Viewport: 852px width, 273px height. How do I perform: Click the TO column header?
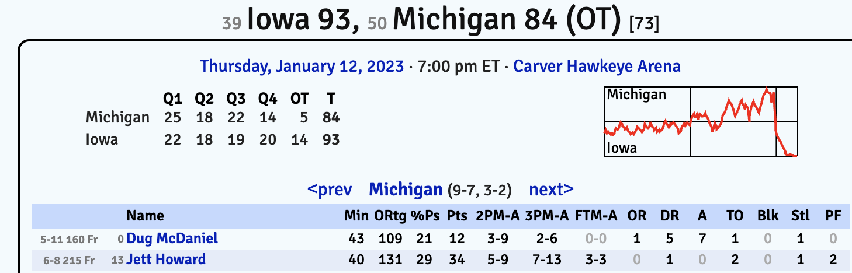[x=735, y=216]
